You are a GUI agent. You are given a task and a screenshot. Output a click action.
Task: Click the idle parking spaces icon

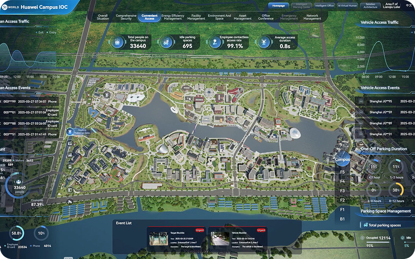pyautogui.click(x=166, y=42)
